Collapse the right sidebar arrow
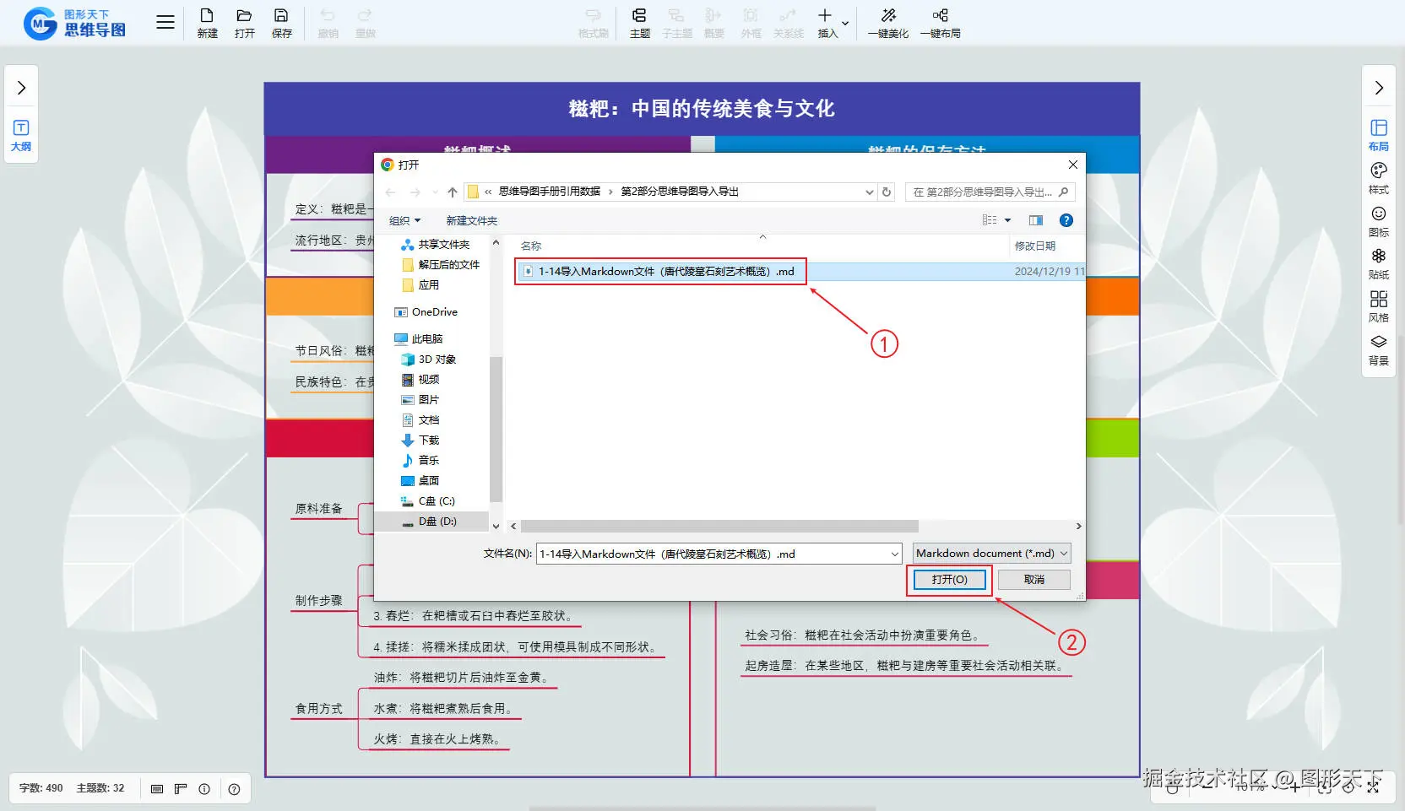 [x=1379, y=88]
